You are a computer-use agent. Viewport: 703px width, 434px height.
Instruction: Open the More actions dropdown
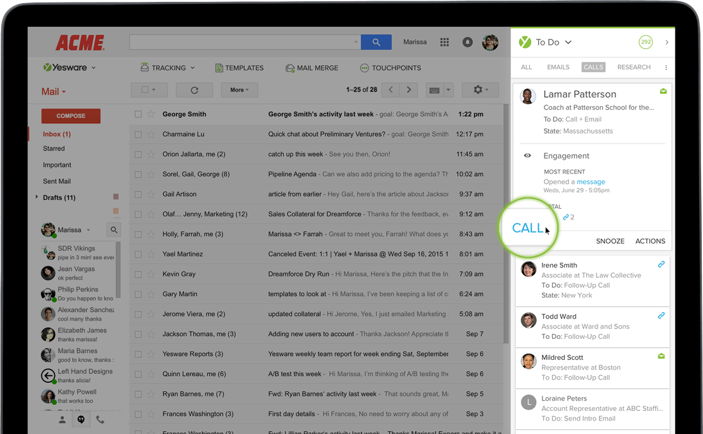tap(239, 90)
